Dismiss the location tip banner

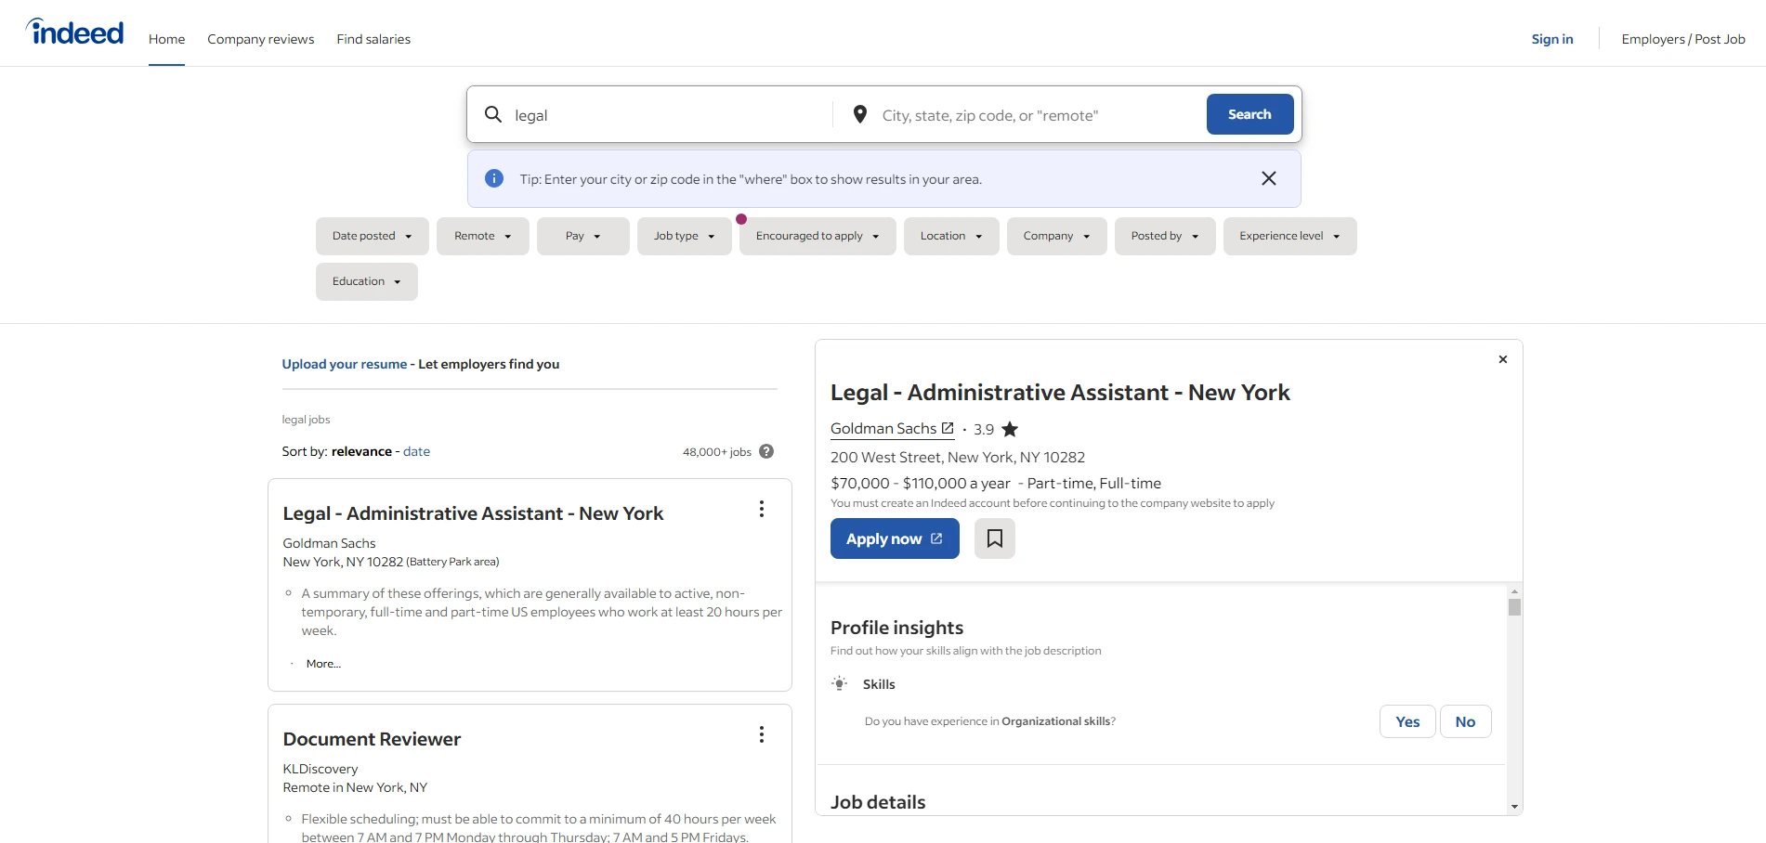tap(1269, 178)
